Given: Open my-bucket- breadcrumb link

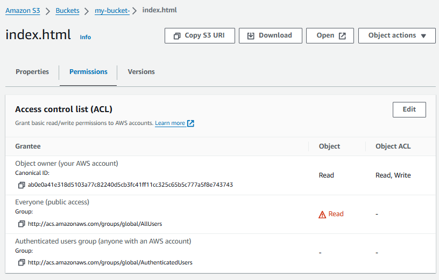Looking at the screenshot, I should [112, 11].
